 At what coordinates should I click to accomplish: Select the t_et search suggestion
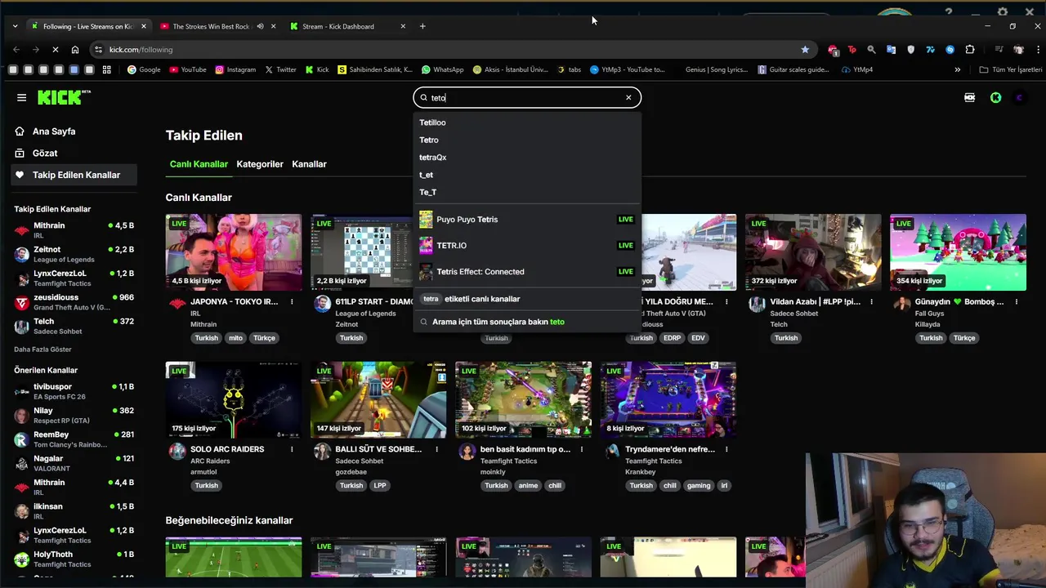click(x=526, y=175)
